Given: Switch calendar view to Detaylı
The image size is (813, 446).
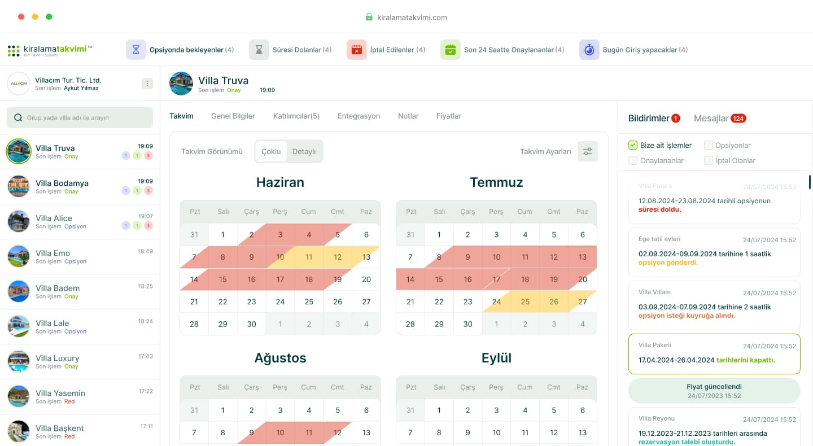Looking at the screenshot, I should point(304,151).
